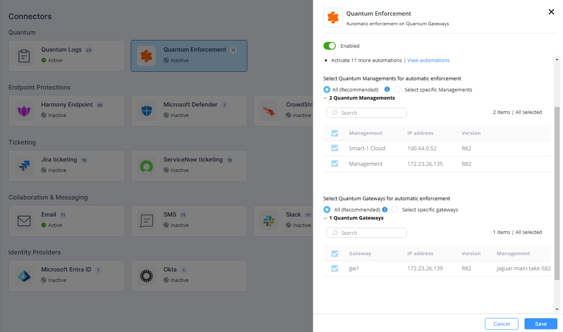Click the gw1 gateway name
Image resolution: width=563 pixels, height=332 pixels.
click(x=354, y=268)
